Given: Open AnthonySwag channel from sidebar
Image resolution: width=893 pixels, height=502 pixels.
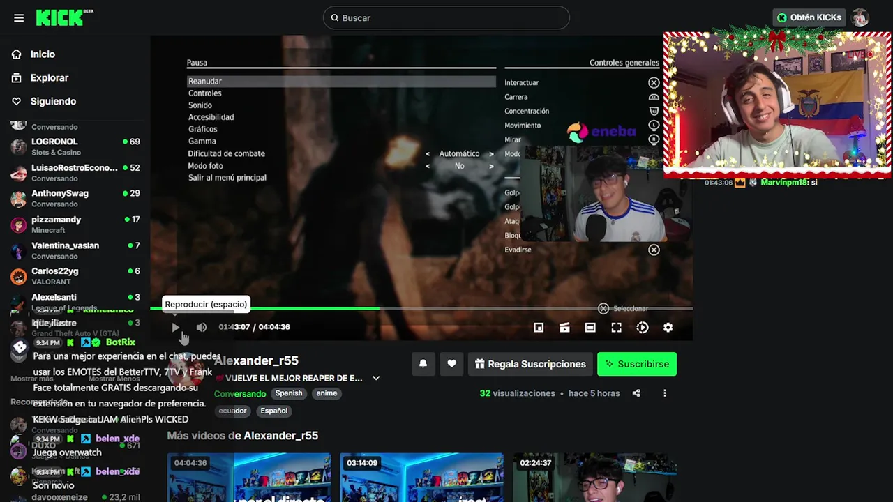Looking at the screenshot, I should 75,199.
